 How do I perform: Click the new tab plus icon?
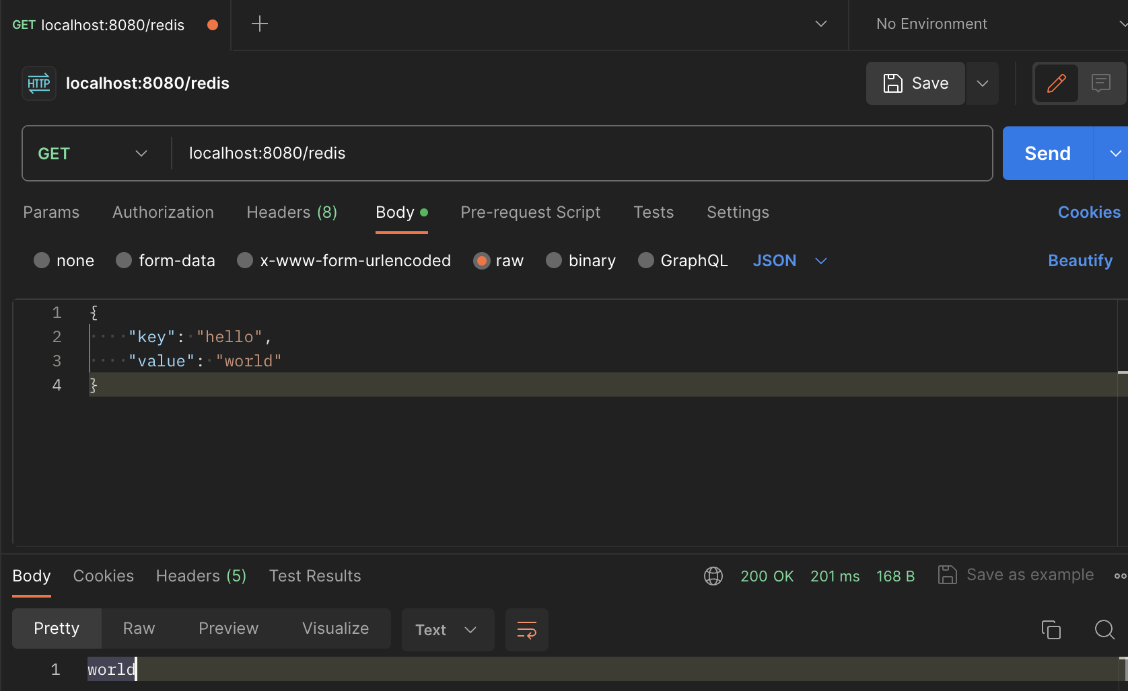tap(259, 24)
